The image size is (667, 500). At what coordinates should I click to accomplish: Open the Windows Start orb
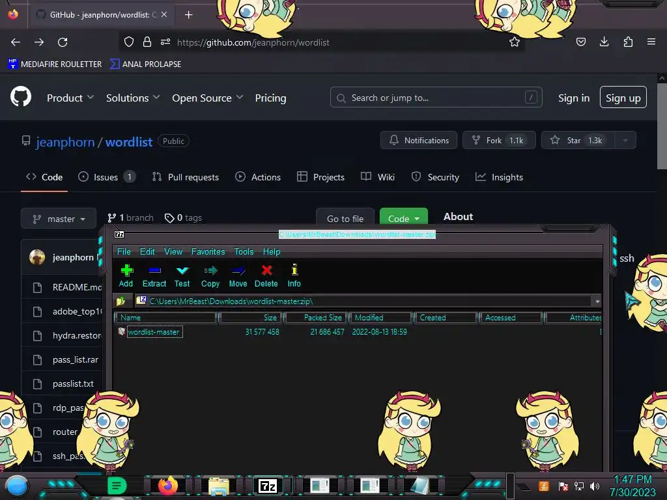[x=16, y=486]
